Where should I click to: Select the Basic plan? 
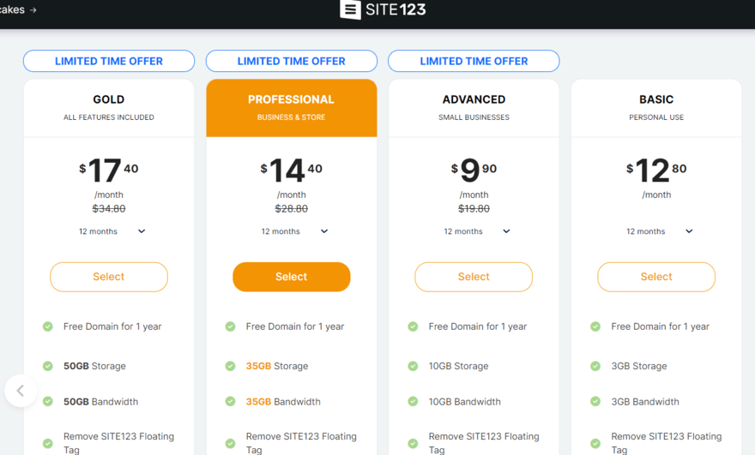[656, 277]
